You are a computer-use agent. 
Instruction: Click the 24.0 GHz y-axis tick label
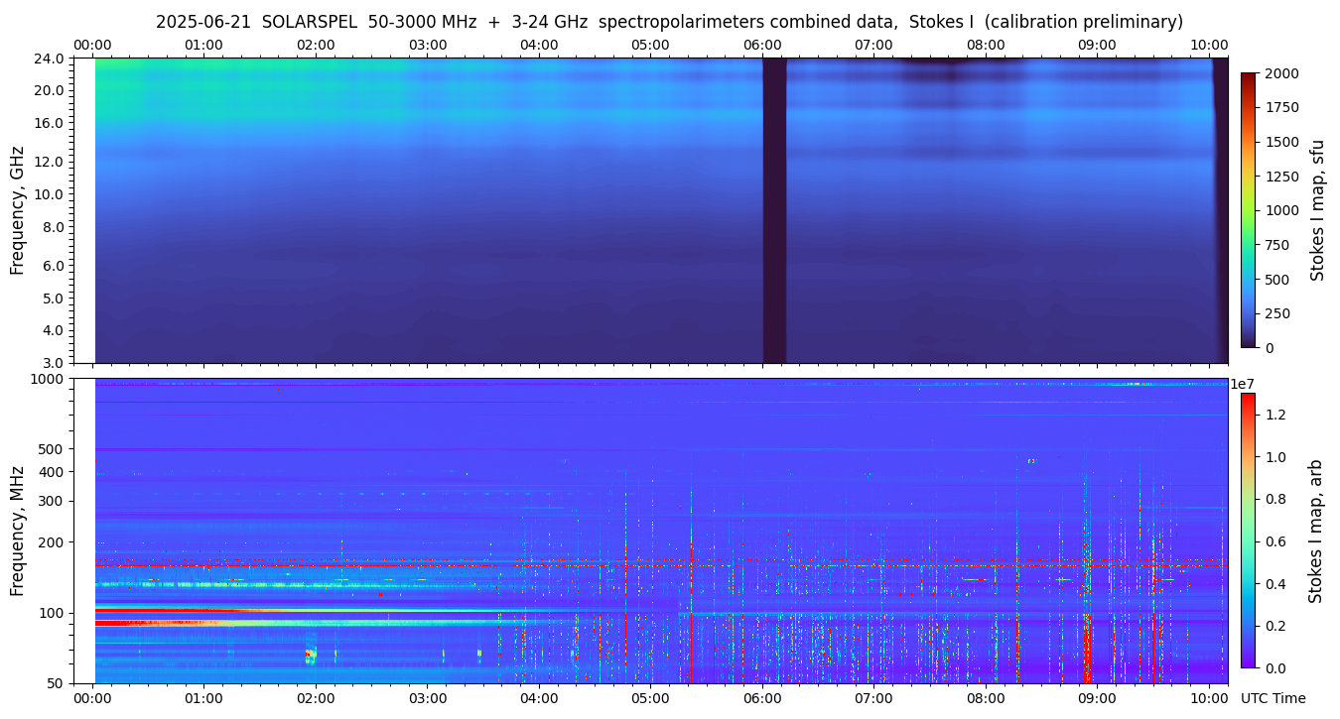tap(50, 59)
